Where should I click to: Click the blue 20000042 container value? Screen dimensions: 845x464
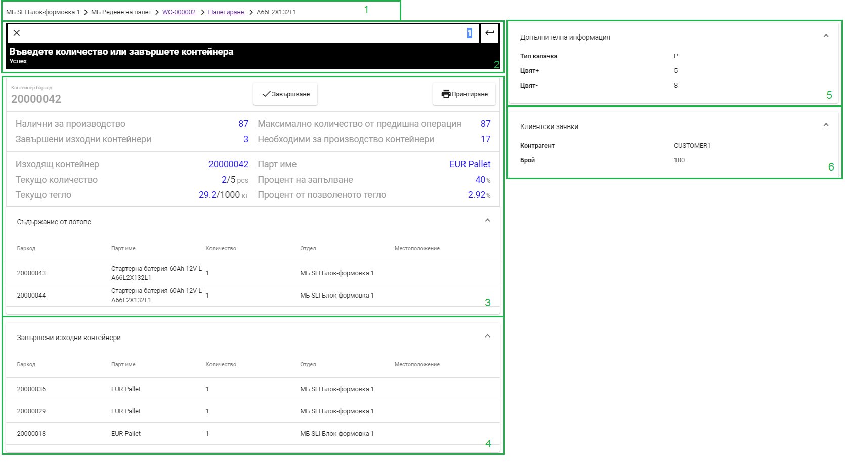click(x=228, y=164)
